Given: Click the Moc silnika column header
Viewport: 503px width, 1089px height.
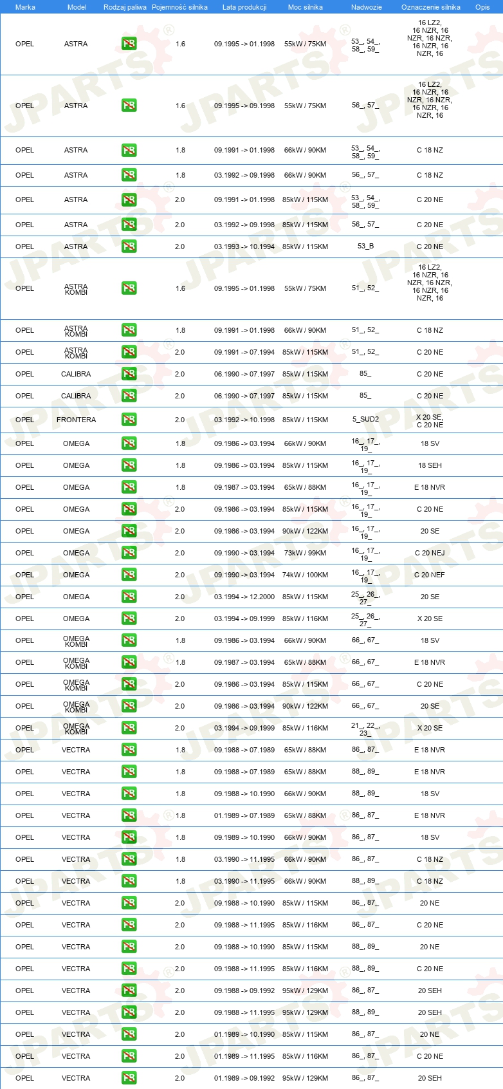Looking at the screenshot, I should pyautogui.click(x=306, y=7).
